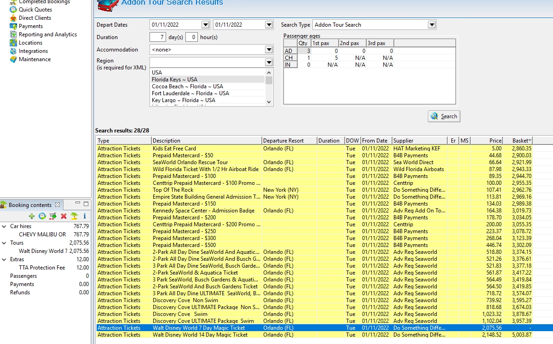
Task: Click the blue info icon
Action: pos(85,216)
